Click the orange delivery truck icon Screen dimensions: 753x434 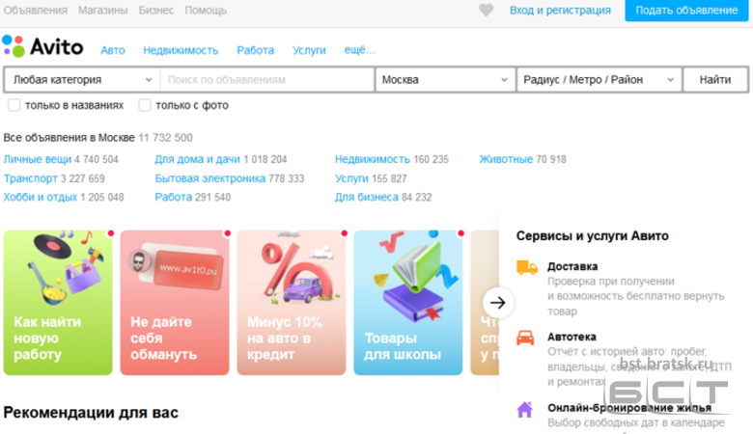click(x=526, y=267)
